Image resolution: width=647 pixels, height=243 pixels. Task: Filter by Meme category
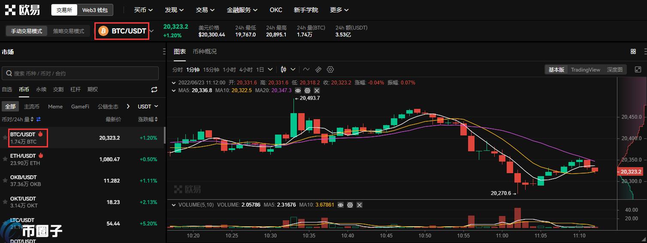pos(55,106)
